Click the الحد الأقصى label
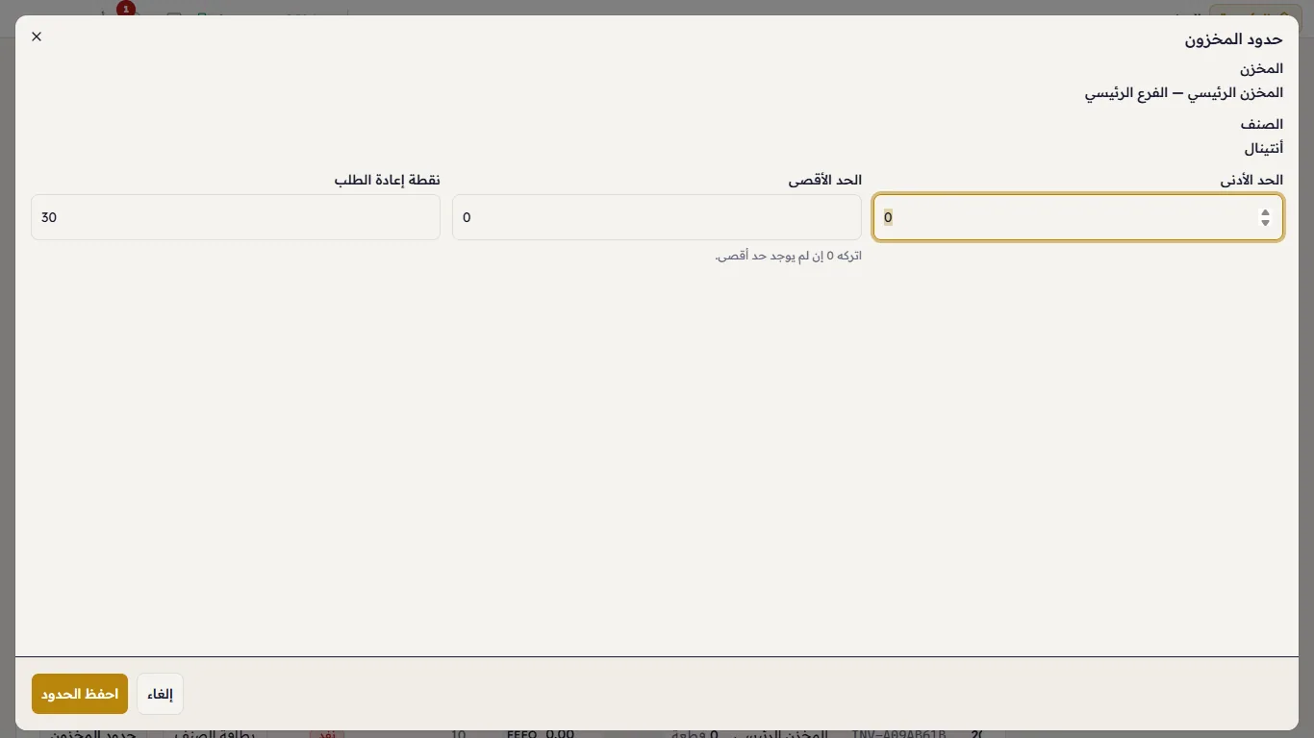1314x738 pixels. (x=825, y=180)
